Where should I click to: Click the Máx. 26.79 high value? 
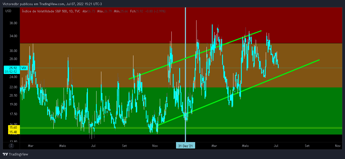[105, 11]
